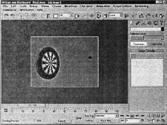The image size is (167, 125).
Task: Click frame 50 on the track bar
Action: [65, 111]
